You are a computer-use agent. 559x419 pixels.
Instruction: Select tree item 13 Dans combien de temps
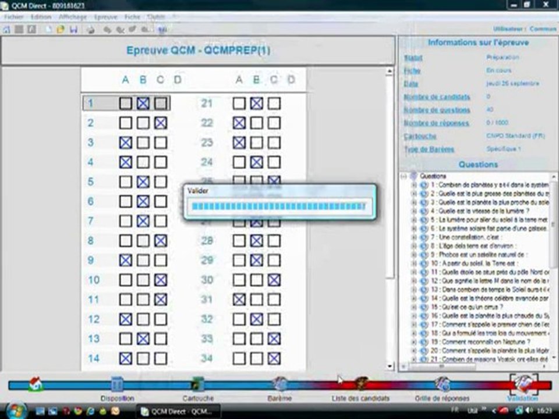click(490, 290)
